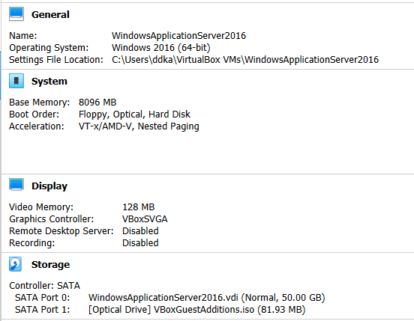Click Floppy, Optical, Hard Disk value
The width and height of the screenshot is (414, 321).
134,114
